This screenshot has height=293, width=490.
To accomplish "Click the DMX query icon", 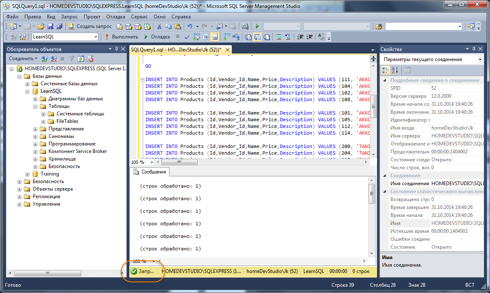I will tap(138, 26).
